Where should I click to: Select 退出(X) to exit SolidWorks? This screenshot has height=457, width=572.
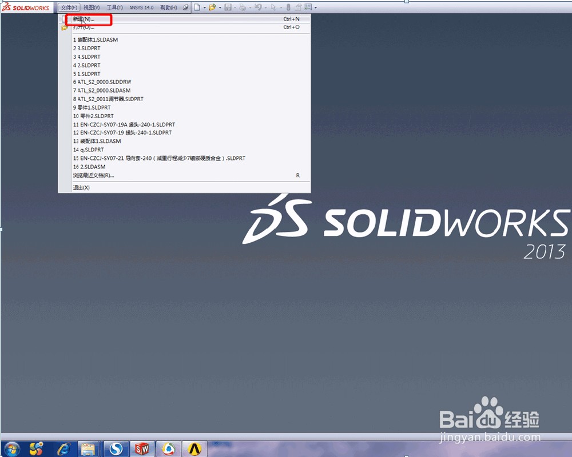coord(184,188)
